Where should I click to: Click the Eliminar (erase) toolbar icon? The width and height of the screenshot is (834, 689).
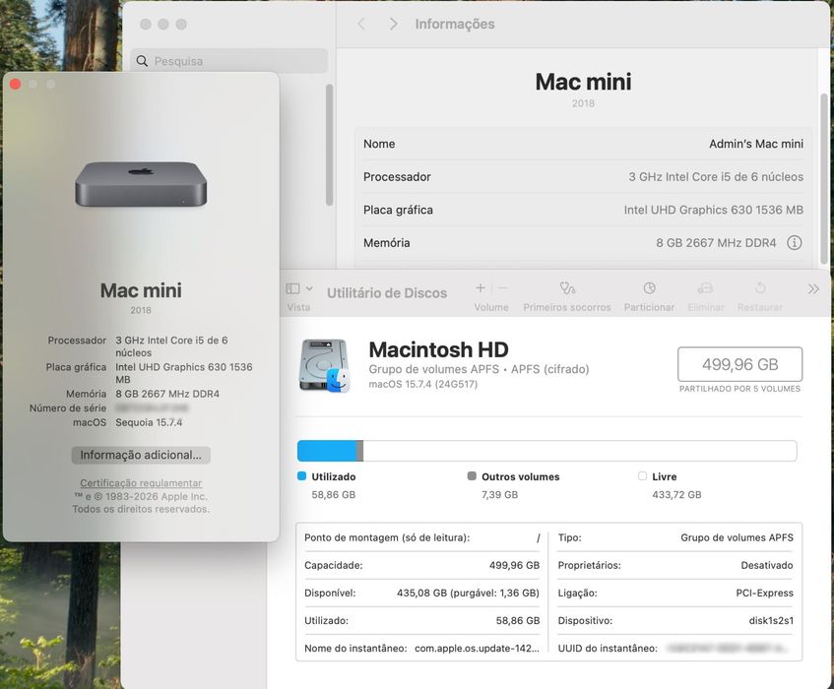705,288
